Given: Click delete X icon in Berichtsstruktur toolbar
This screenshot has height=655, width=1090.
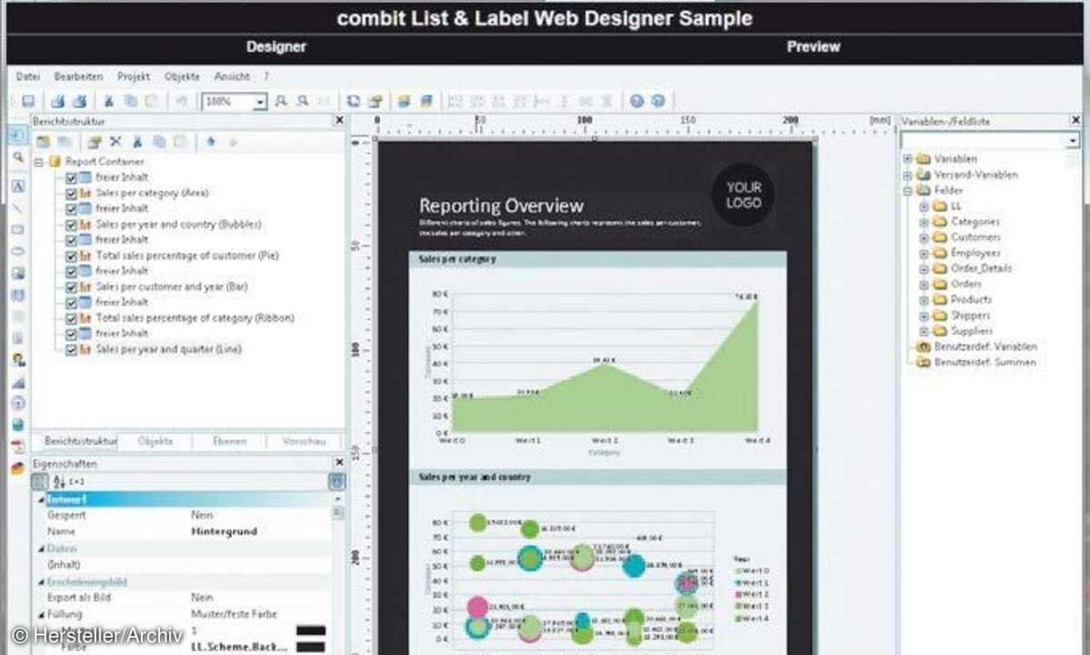Looking at the screenshot, I should point(115,142).
